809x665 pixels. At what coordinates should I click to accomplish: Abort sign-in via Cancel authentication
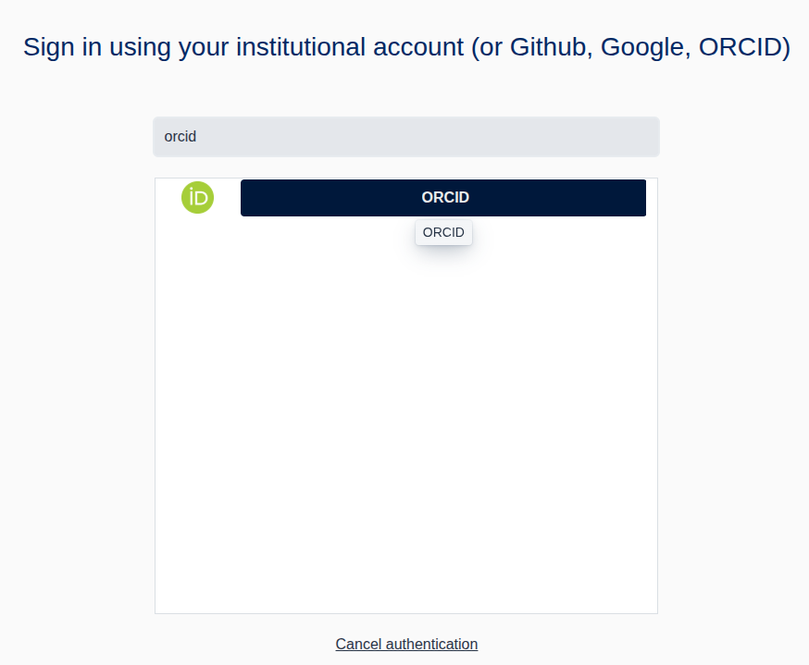pyautogui.click(x=406, y=644)
